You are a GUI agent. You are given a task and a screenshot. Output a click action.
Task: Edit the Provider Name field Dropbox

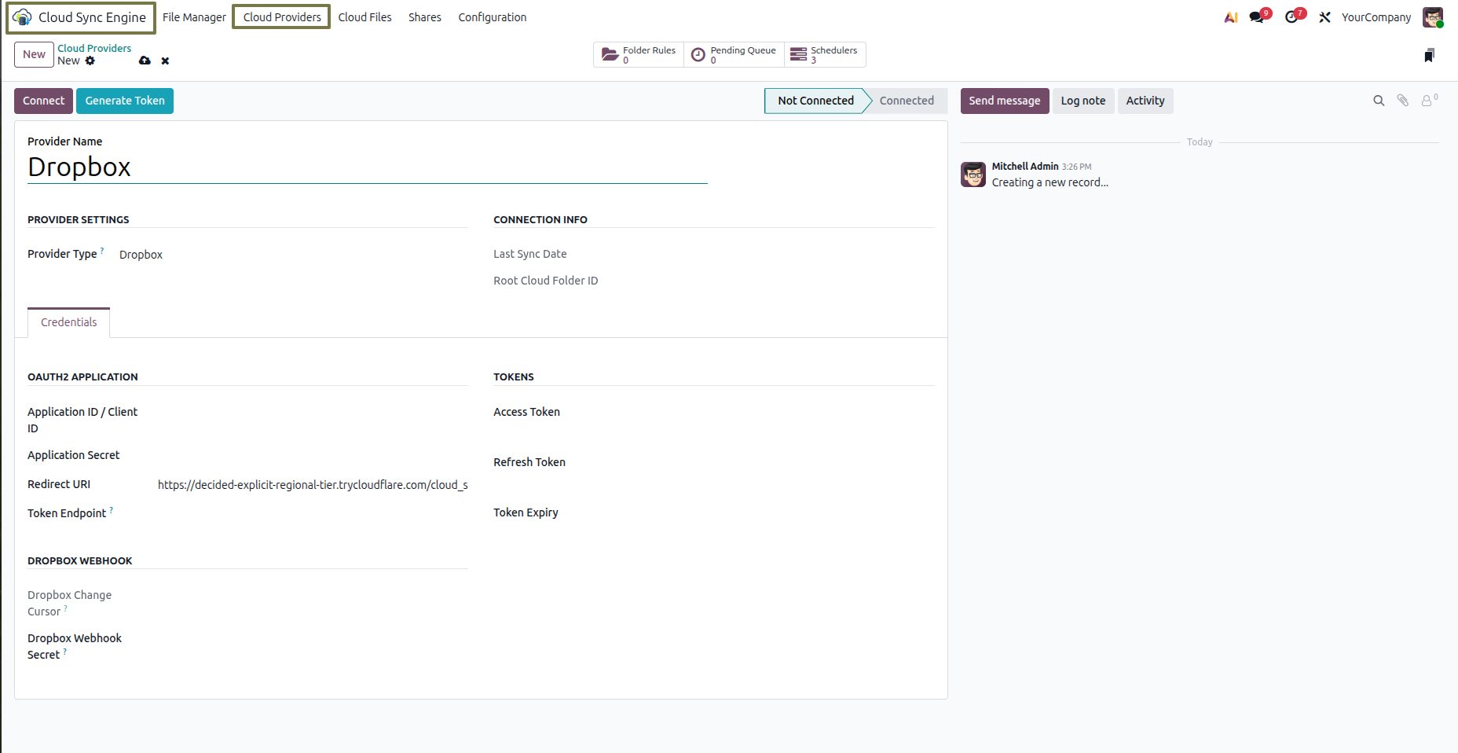pos(368,167)
